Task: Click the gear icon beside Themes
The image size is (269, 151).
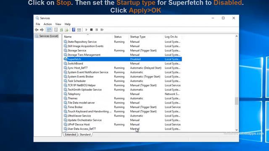Action: click(66, 98)
